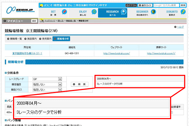Click the help bullet icon
The image size is (189, 126).
tap(175, 27)
